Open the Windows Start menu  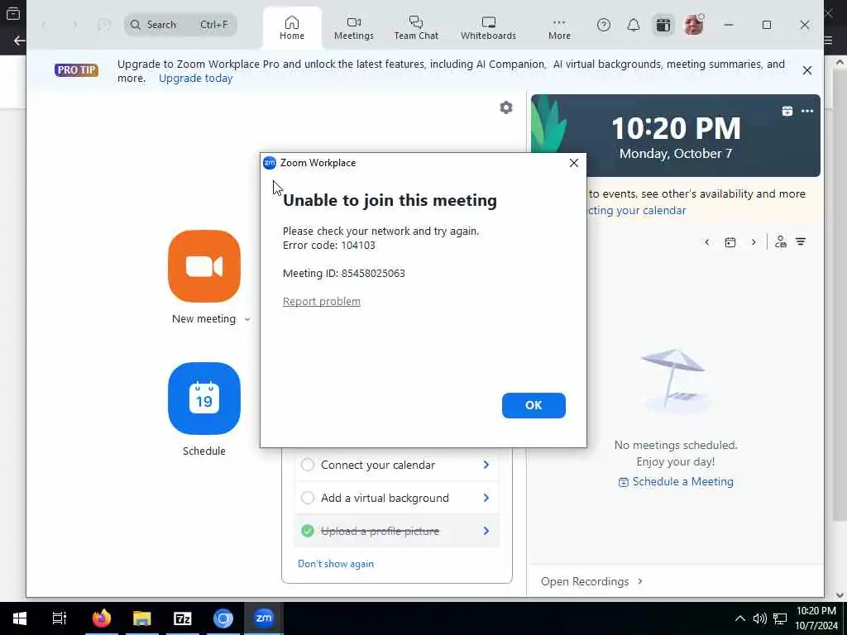[x=20, y=618]
